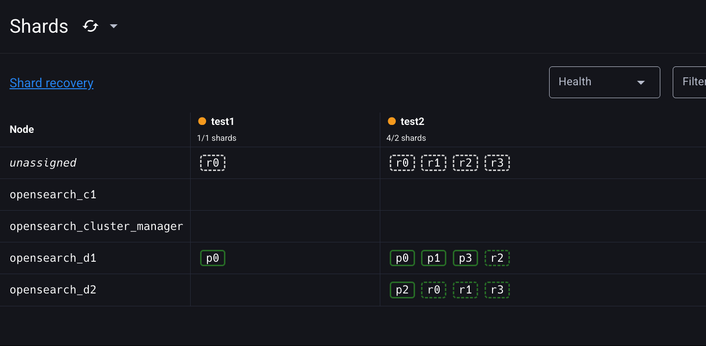Click unassigned r0 shard under test1
Image resolution: width=706 pixels, height=346 pixels.
point(212,163)
